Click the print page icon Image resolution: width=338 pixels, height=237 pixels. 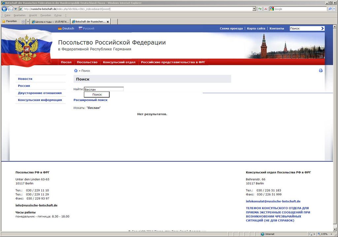321,71
